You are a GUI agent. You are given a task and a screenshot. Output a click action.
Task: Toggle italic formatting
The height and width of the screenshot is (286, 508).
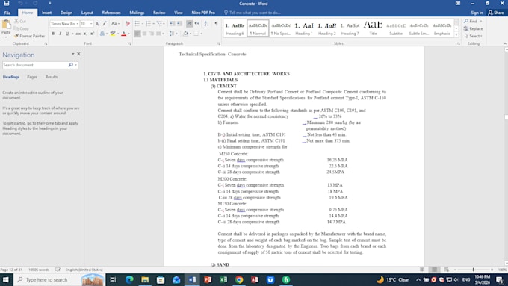[x=61, y=34]
